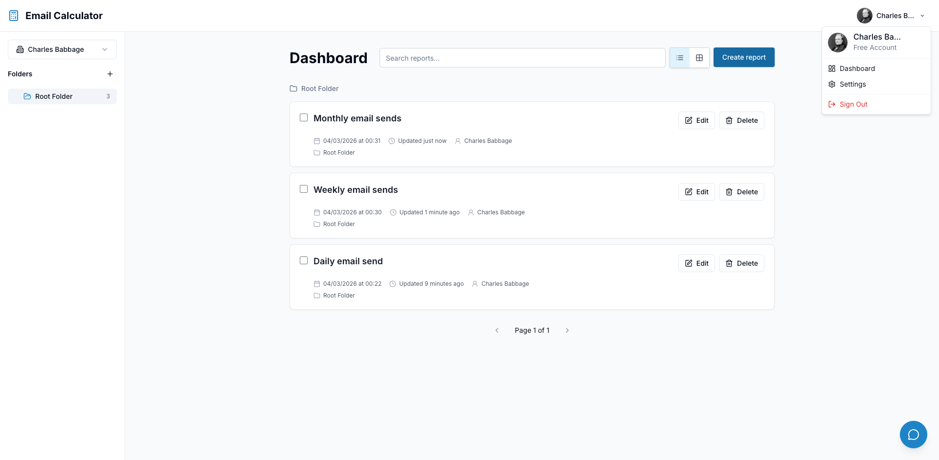
Task: Open the account chevron dropdown in header
Action: 922,15
